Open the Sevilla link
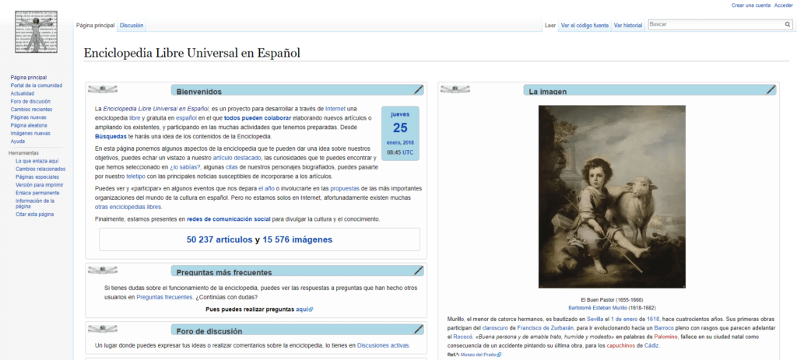797x360 pixels. (595, 319)
